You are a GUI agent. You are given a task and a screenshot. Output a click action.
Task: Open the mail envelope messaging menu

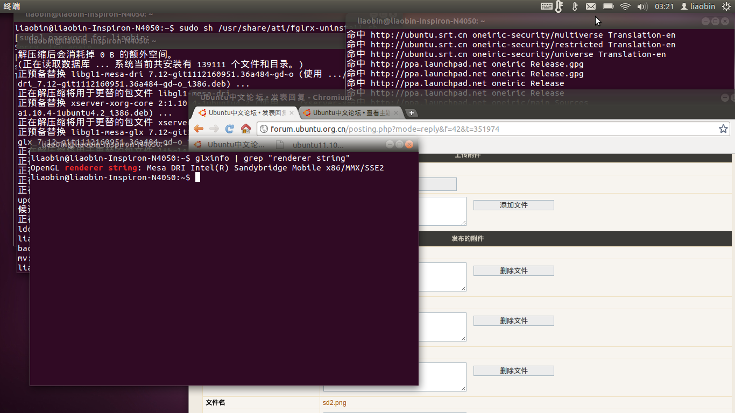(591, 6)
